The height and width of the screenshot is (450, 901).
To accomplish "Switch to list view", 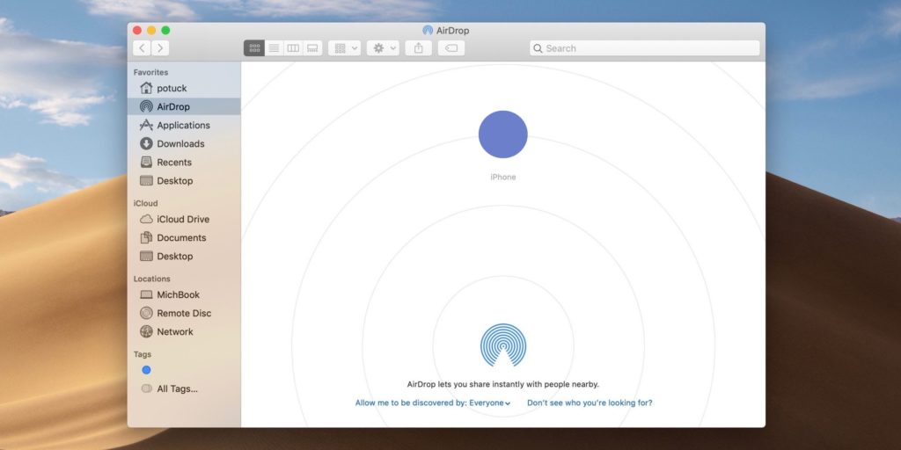I will [x=275, y=48].
